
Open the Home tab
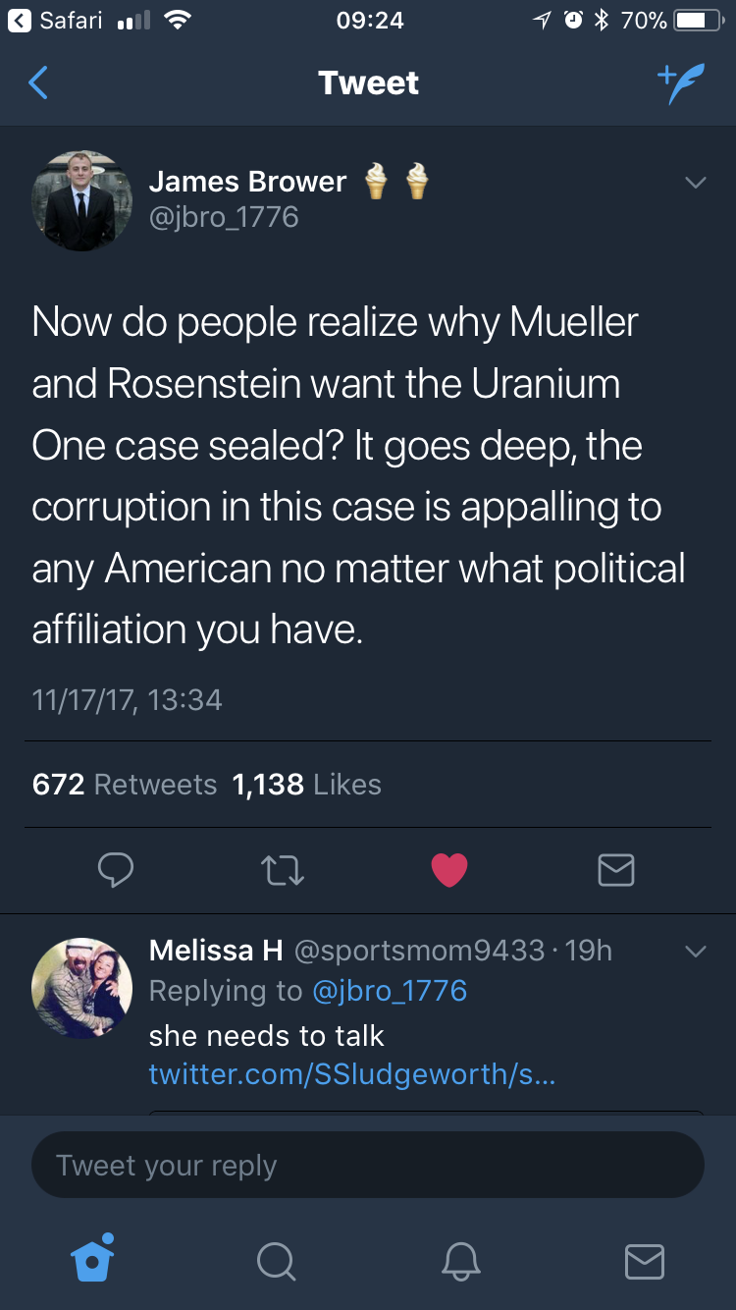coord(93,1259)
